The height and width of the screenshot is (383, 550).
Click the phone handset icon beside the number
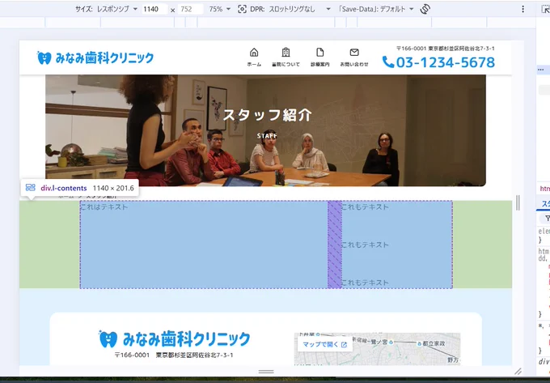(x=388, y=62)
